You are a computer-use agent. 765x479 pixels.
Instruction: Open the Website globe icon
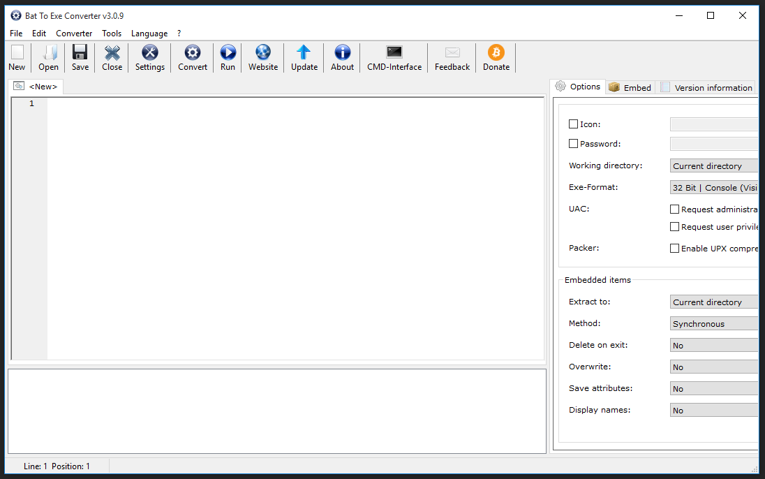[263, 53]
